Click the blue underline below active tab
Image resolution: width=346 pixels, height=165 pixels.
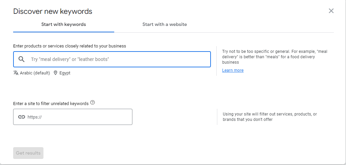pos(64,32)
